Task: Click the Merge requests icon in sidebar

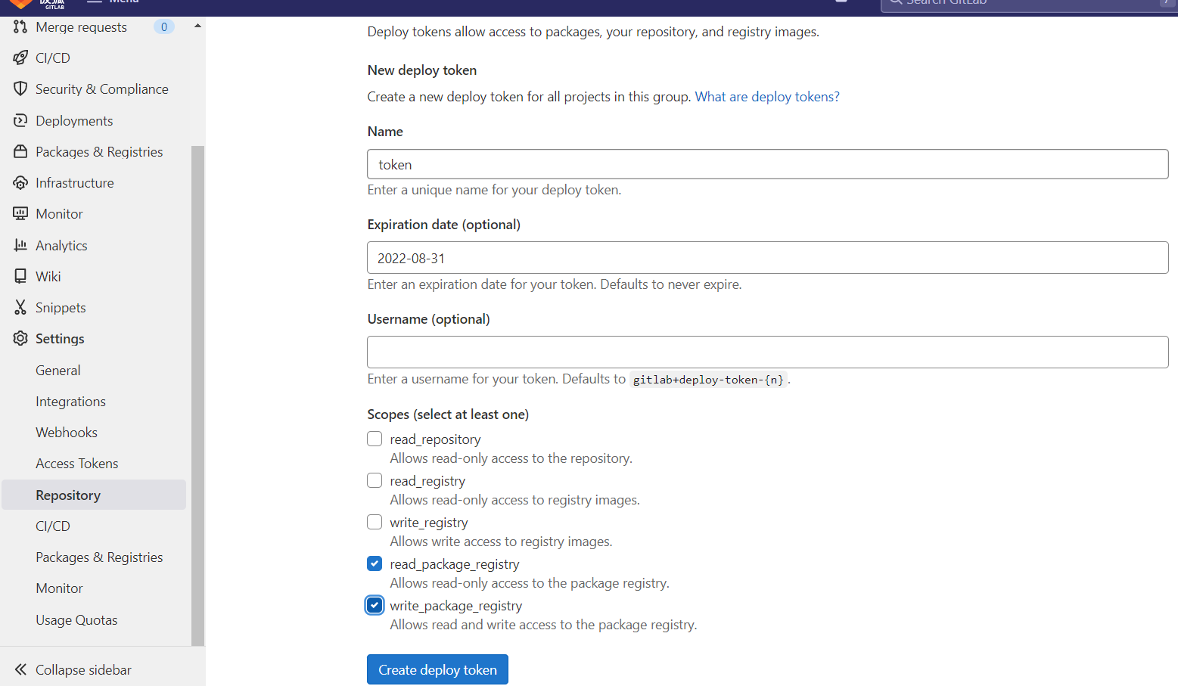Action: pos(20,26)
